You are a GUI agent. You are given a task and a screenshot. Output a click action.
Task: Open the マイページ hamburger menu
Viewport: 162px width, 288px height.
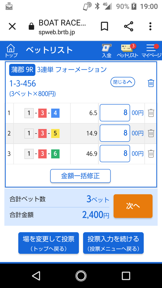(x=151, y=50)
